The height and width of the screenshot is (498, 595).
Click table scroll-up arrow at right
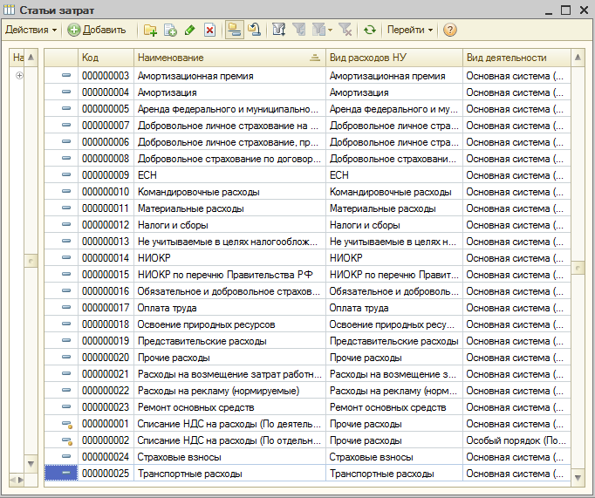(x=578, y=58)
